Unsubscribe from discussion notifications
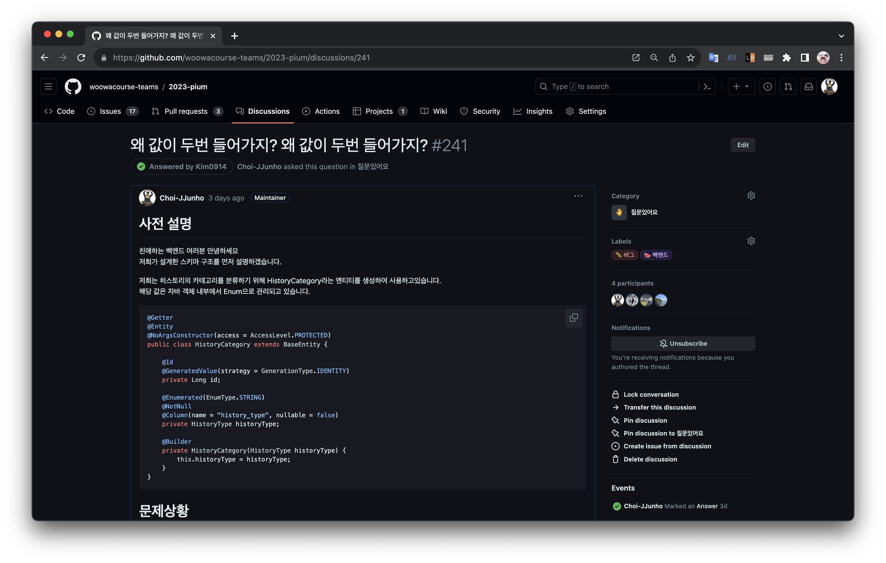Screen dimensions: 886x563 pyautogui.click(x=683, y=343)
